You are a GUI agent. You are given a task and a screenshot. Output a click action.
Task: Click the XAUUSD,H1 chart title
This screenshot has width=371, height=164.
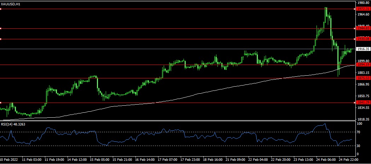click(x=10, y=4)
